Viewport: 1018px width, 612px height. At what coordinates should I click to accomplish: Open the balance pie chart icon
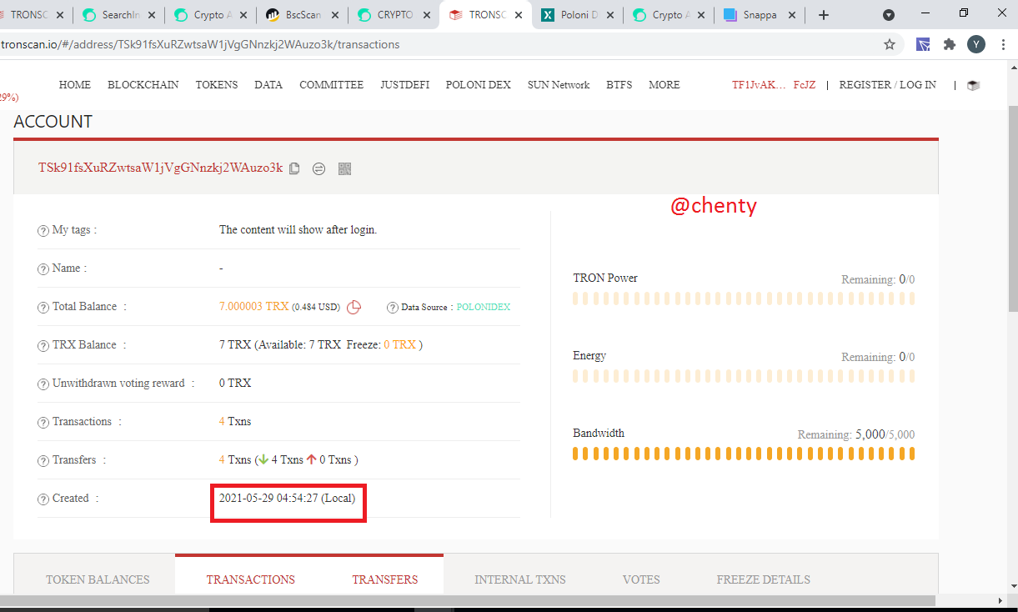tap(354, 307)
